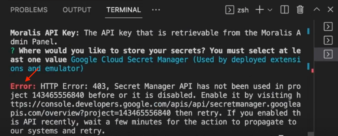Select the TERMINAL tab
Viewport: 338px width, 136px height.
(x=123, y=10)
